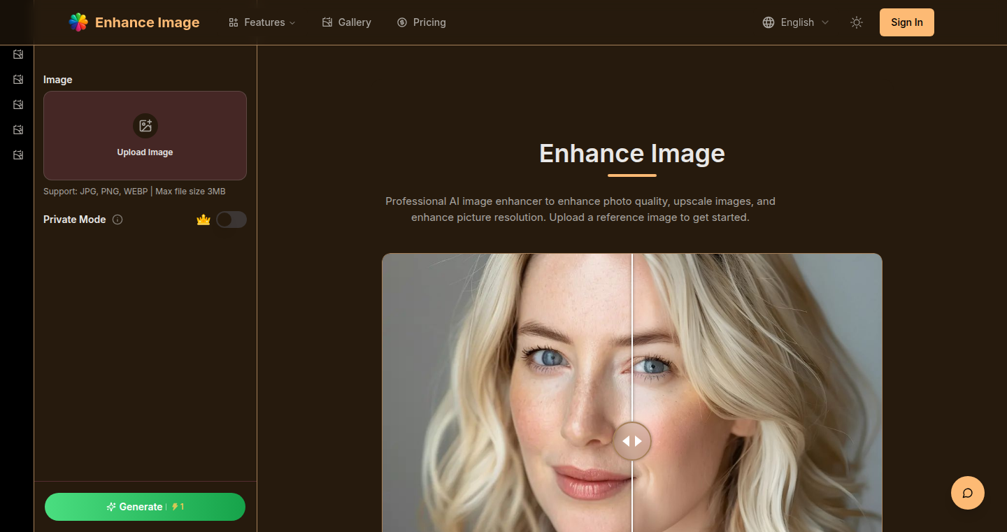
Task: Open the English language selector
Action: [x=796, y=22]
